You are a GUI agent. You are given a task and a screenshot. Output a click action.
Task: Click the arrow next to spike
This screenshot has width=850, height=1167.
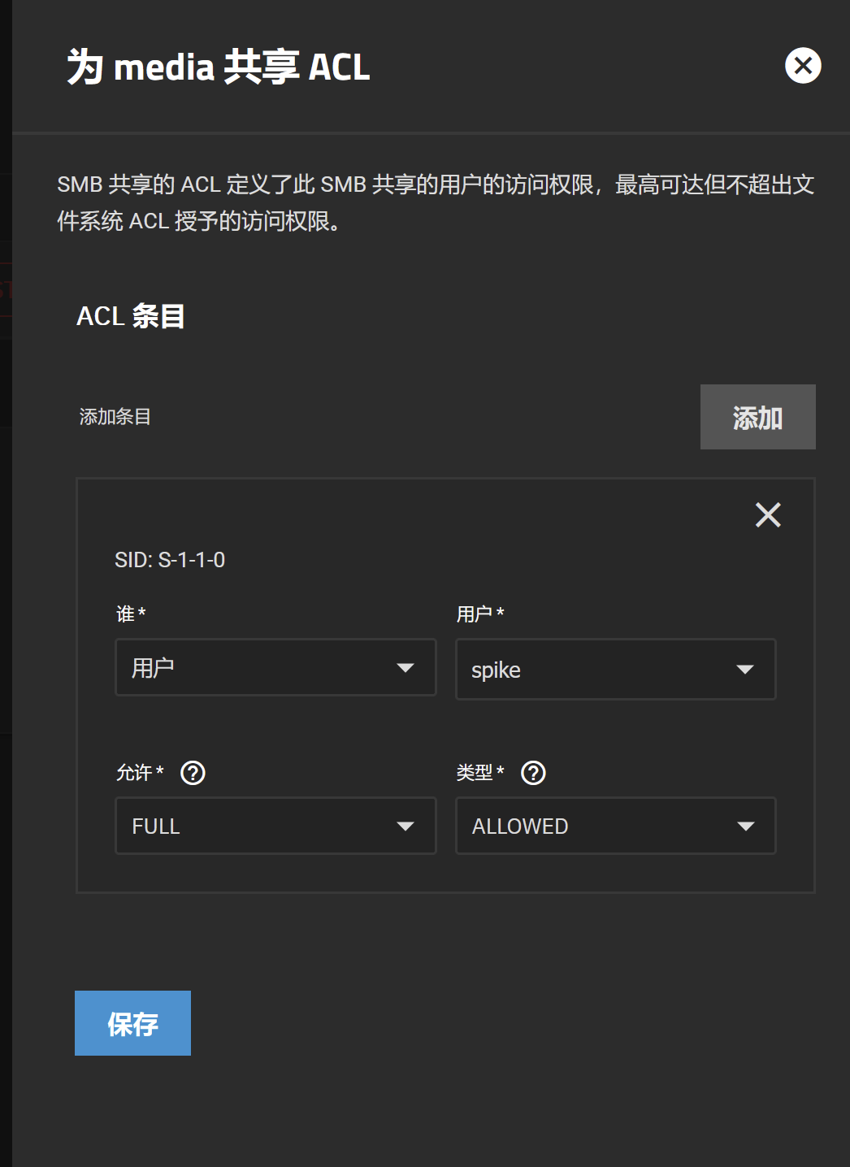click(x=745, y=670)
